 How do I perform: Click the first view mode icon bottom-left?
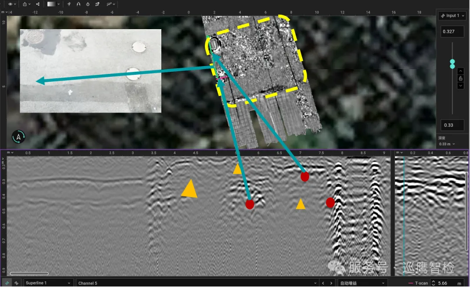pos(7,283)
